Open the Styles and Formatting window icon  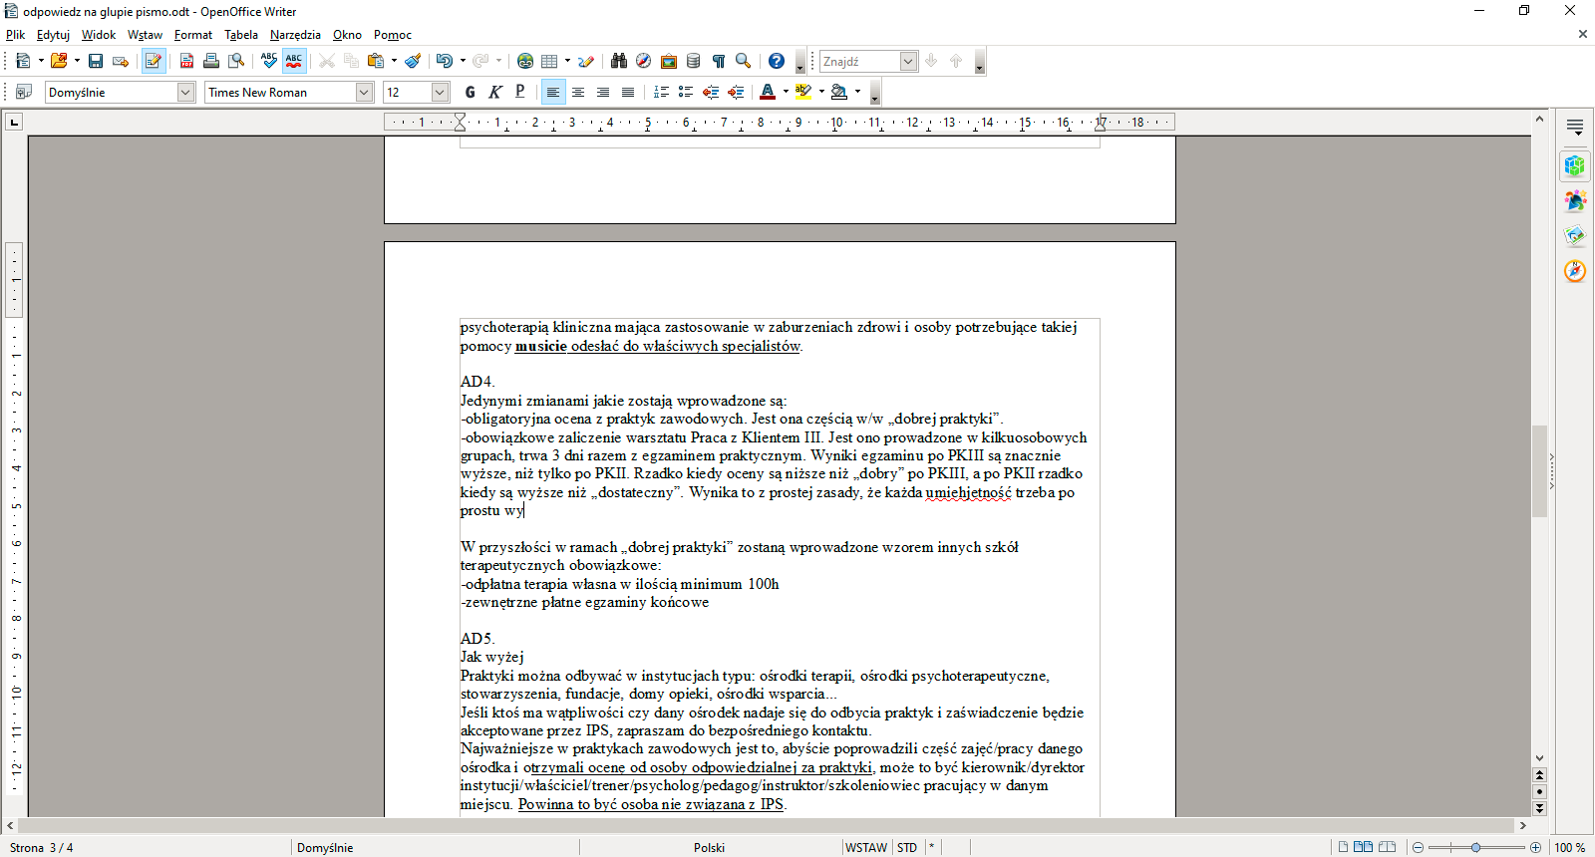click(x=24, y=92)
